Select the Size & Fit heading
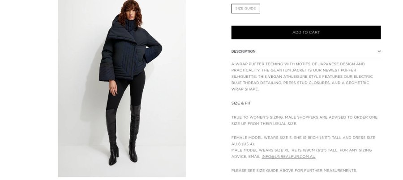The image size is (403, 180). (x=241, y=103)
